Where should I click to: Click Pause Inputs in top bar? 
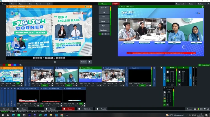180,4
